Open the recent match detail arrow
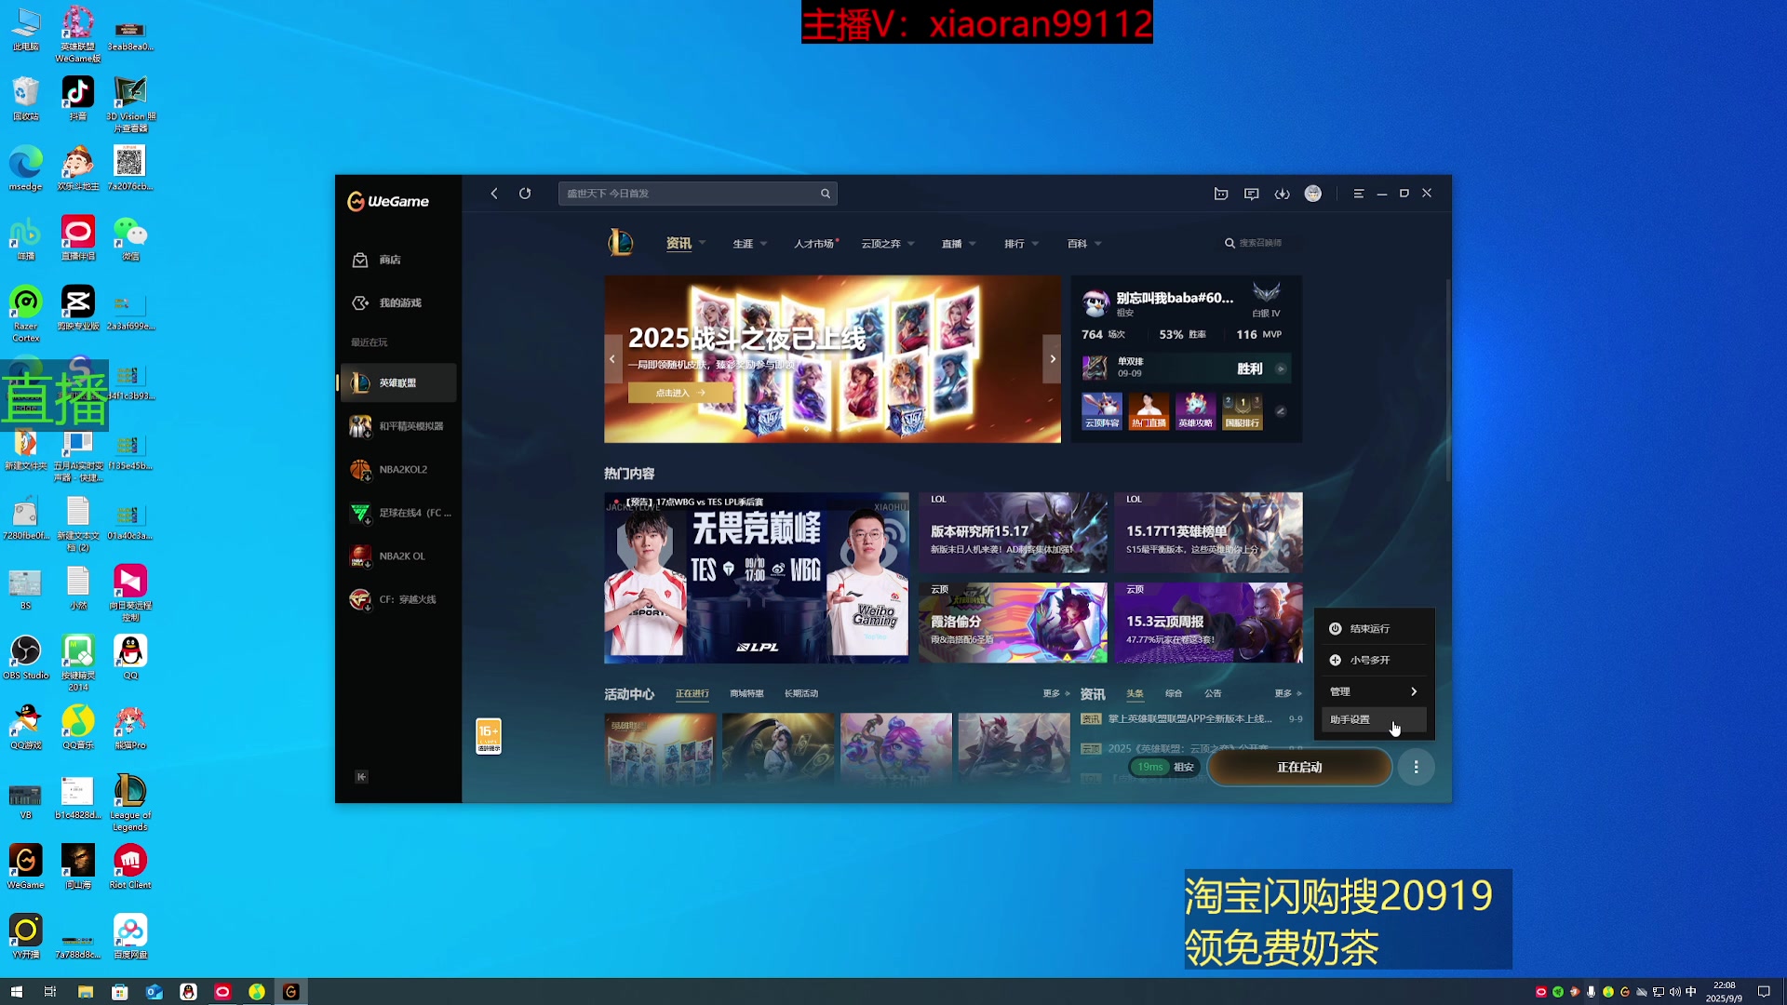 [1281, 368]
